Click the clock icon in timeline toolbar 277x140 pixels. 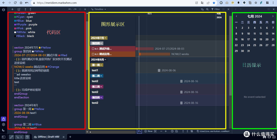(x=172, y=131)
